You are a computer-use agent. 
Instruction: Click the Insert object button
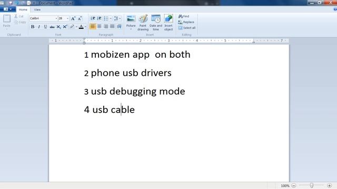pos(168,23)
